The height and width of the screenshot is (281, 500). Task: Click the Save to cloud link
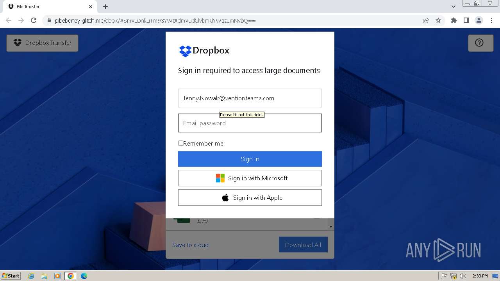point(190,245)
